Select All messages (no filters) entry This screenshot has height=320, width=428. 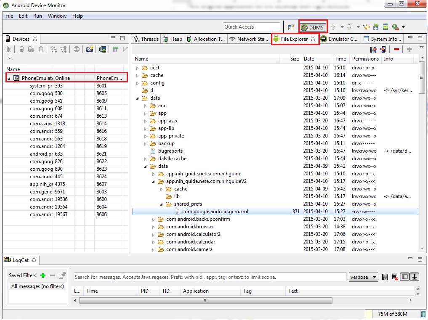(x=37, y=286)
